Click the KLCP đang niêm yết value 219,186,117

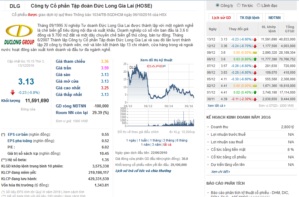(x=99, y=173)
